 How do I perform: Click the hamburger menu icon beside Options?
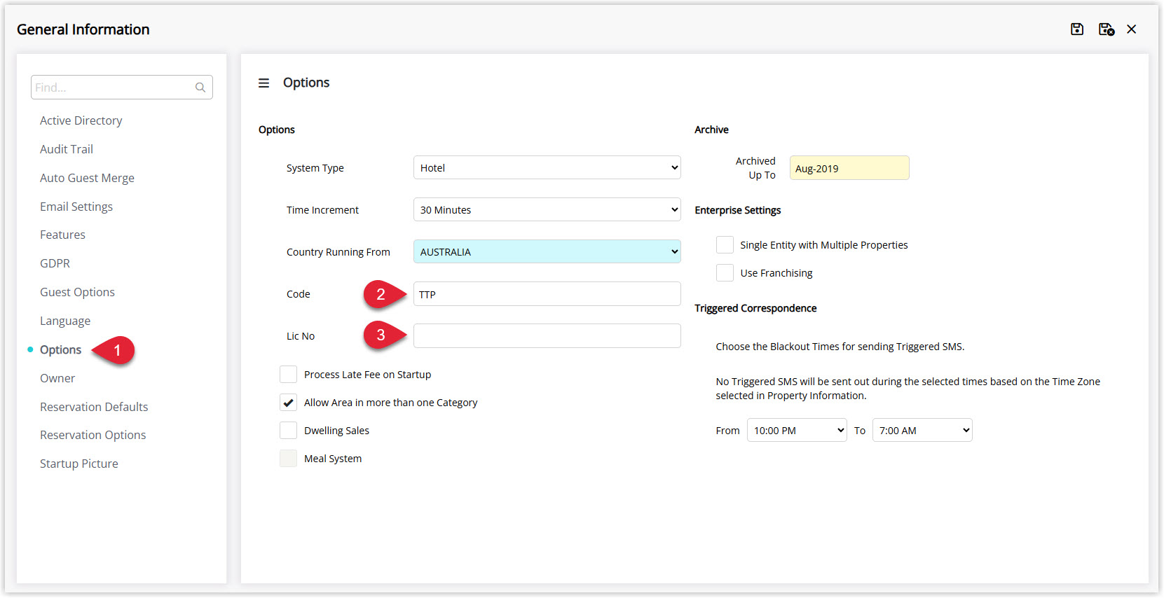tap(263, 83)
